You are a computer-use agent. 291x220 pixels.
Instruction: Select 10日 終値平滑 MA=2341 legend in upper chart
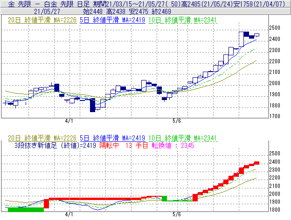click(x=183, y=20)
